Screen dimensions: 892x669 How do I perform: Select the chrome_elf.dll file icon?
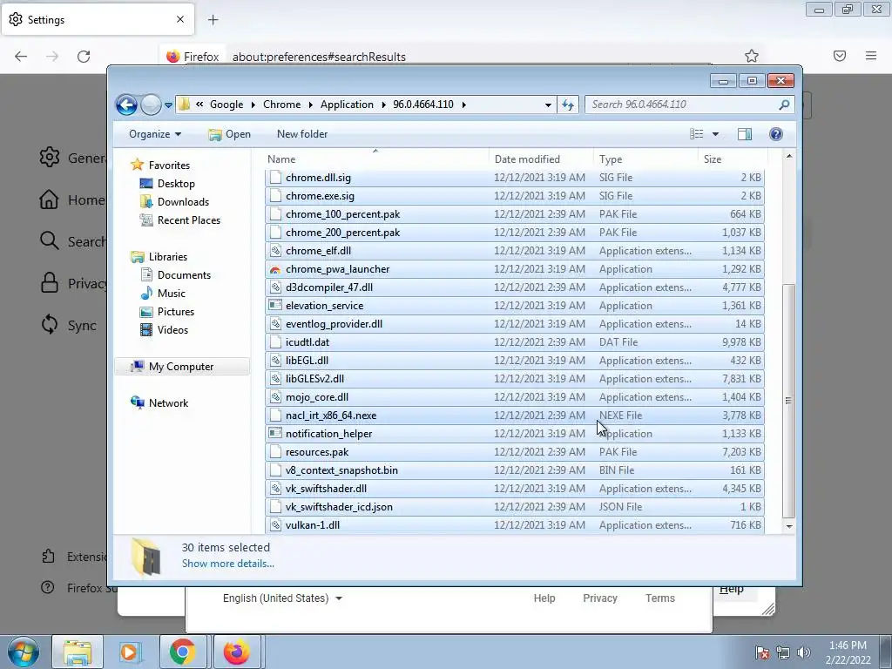275,251
